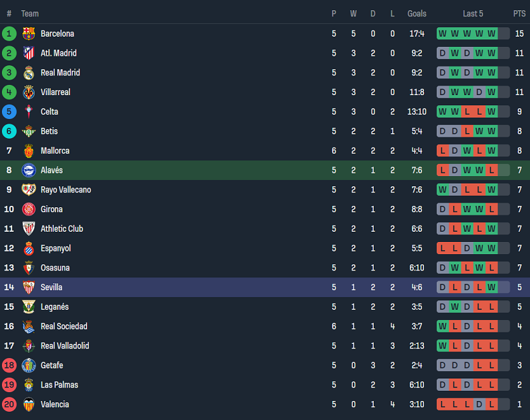Sort standings by Goals column header
The image size is (530, 420).
417,14
